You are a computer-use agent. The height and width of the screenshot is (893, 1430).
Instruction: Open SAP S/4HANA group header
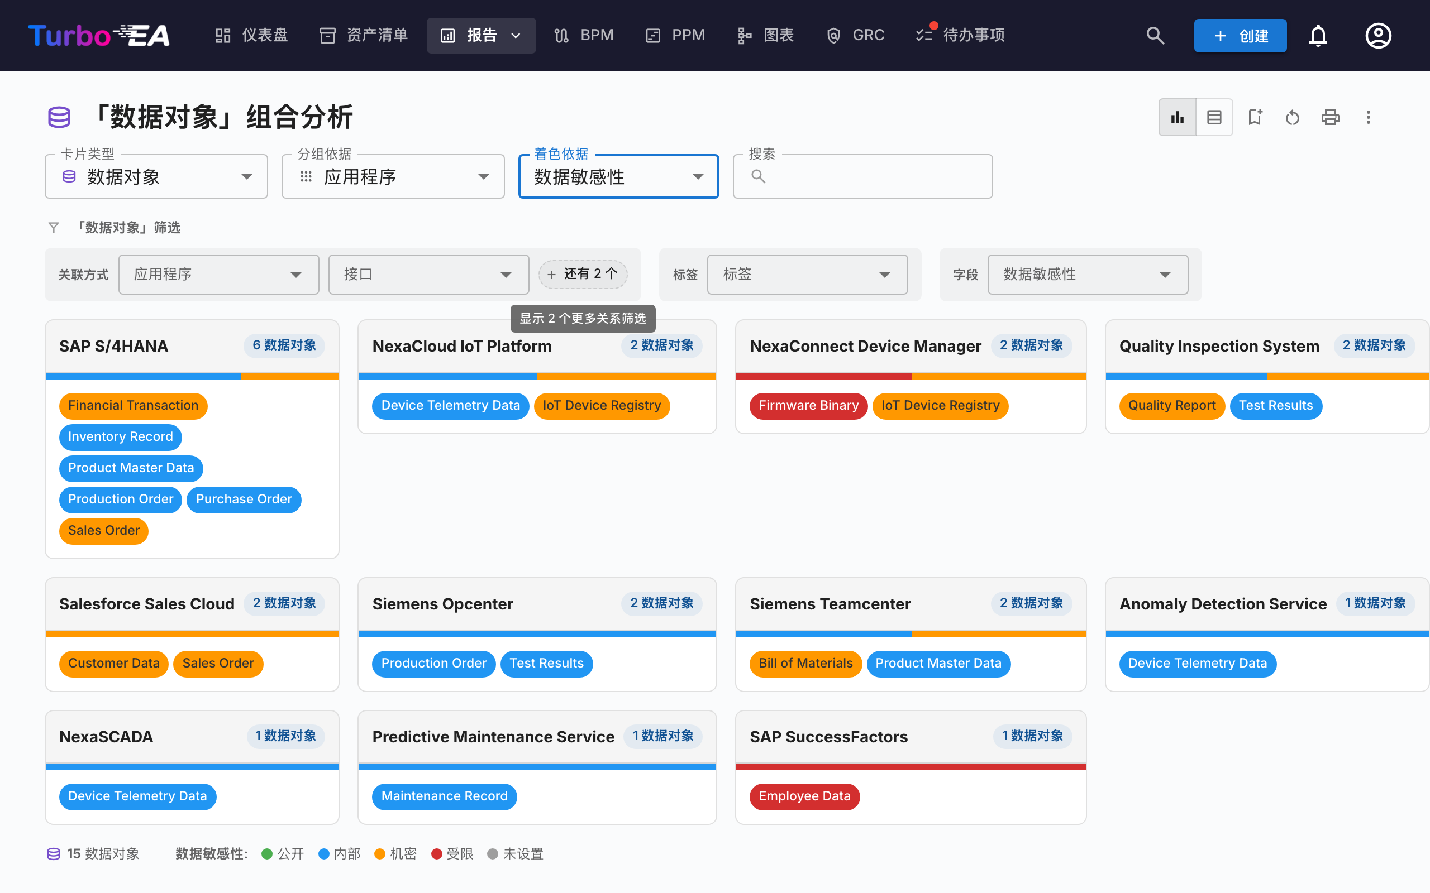[x=192, y=346]
